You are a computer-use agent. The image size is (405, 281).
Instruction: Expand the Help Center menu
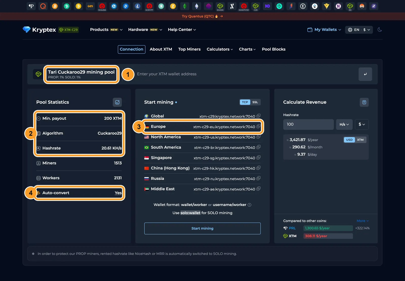point(182,30)
